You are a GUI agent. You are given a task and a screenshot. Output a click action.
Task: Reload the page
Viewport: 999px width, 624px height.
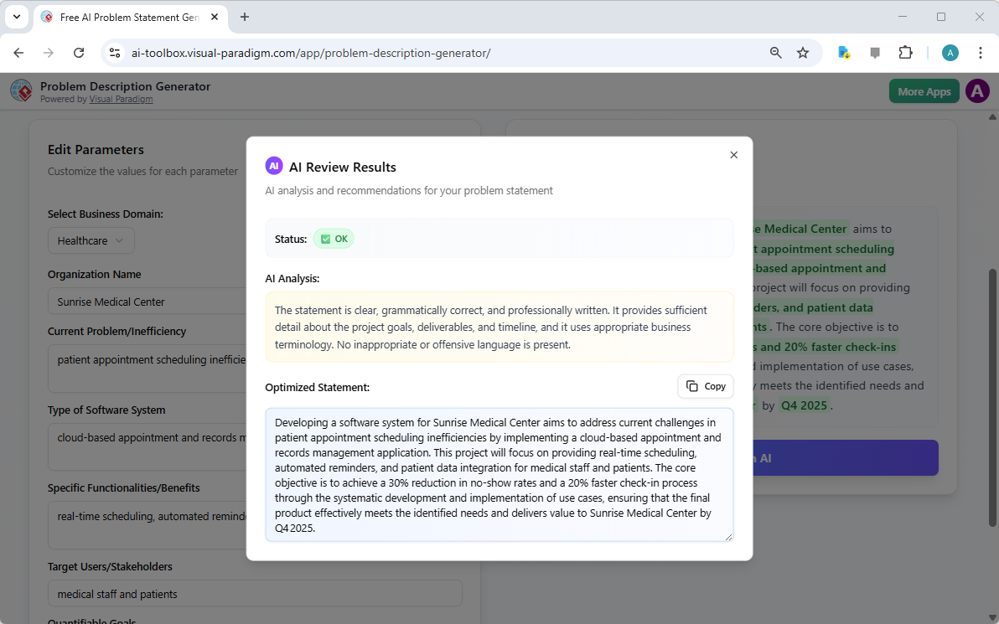click(79, 52)
